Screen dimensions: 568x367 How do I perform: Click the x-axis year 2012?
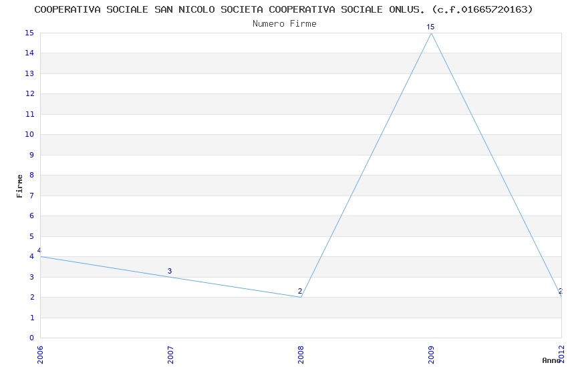click(x=561, y=354)
